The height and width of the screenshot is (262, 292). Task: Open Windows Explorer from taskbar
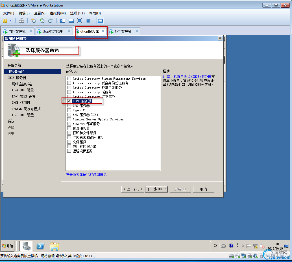(55, 246)
